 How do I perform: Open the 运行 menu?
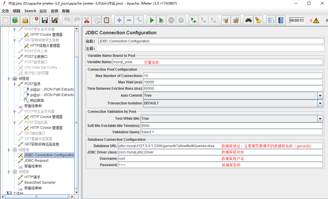[43, 11]
